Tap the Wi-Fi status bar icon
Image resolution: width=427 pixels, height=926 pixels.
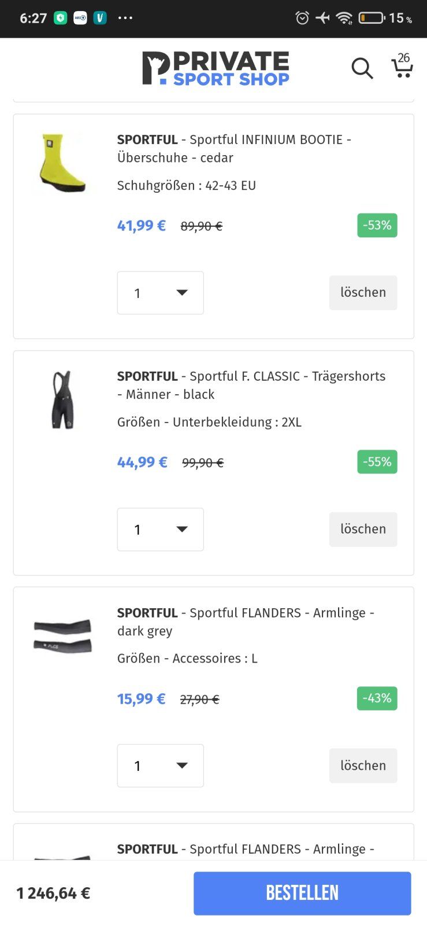[x=344, y=18]
